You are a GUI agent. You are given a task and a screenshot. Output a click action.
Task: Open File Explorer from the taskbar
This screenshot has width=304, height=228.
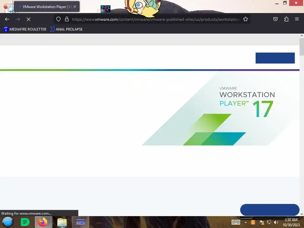[62, 222]
